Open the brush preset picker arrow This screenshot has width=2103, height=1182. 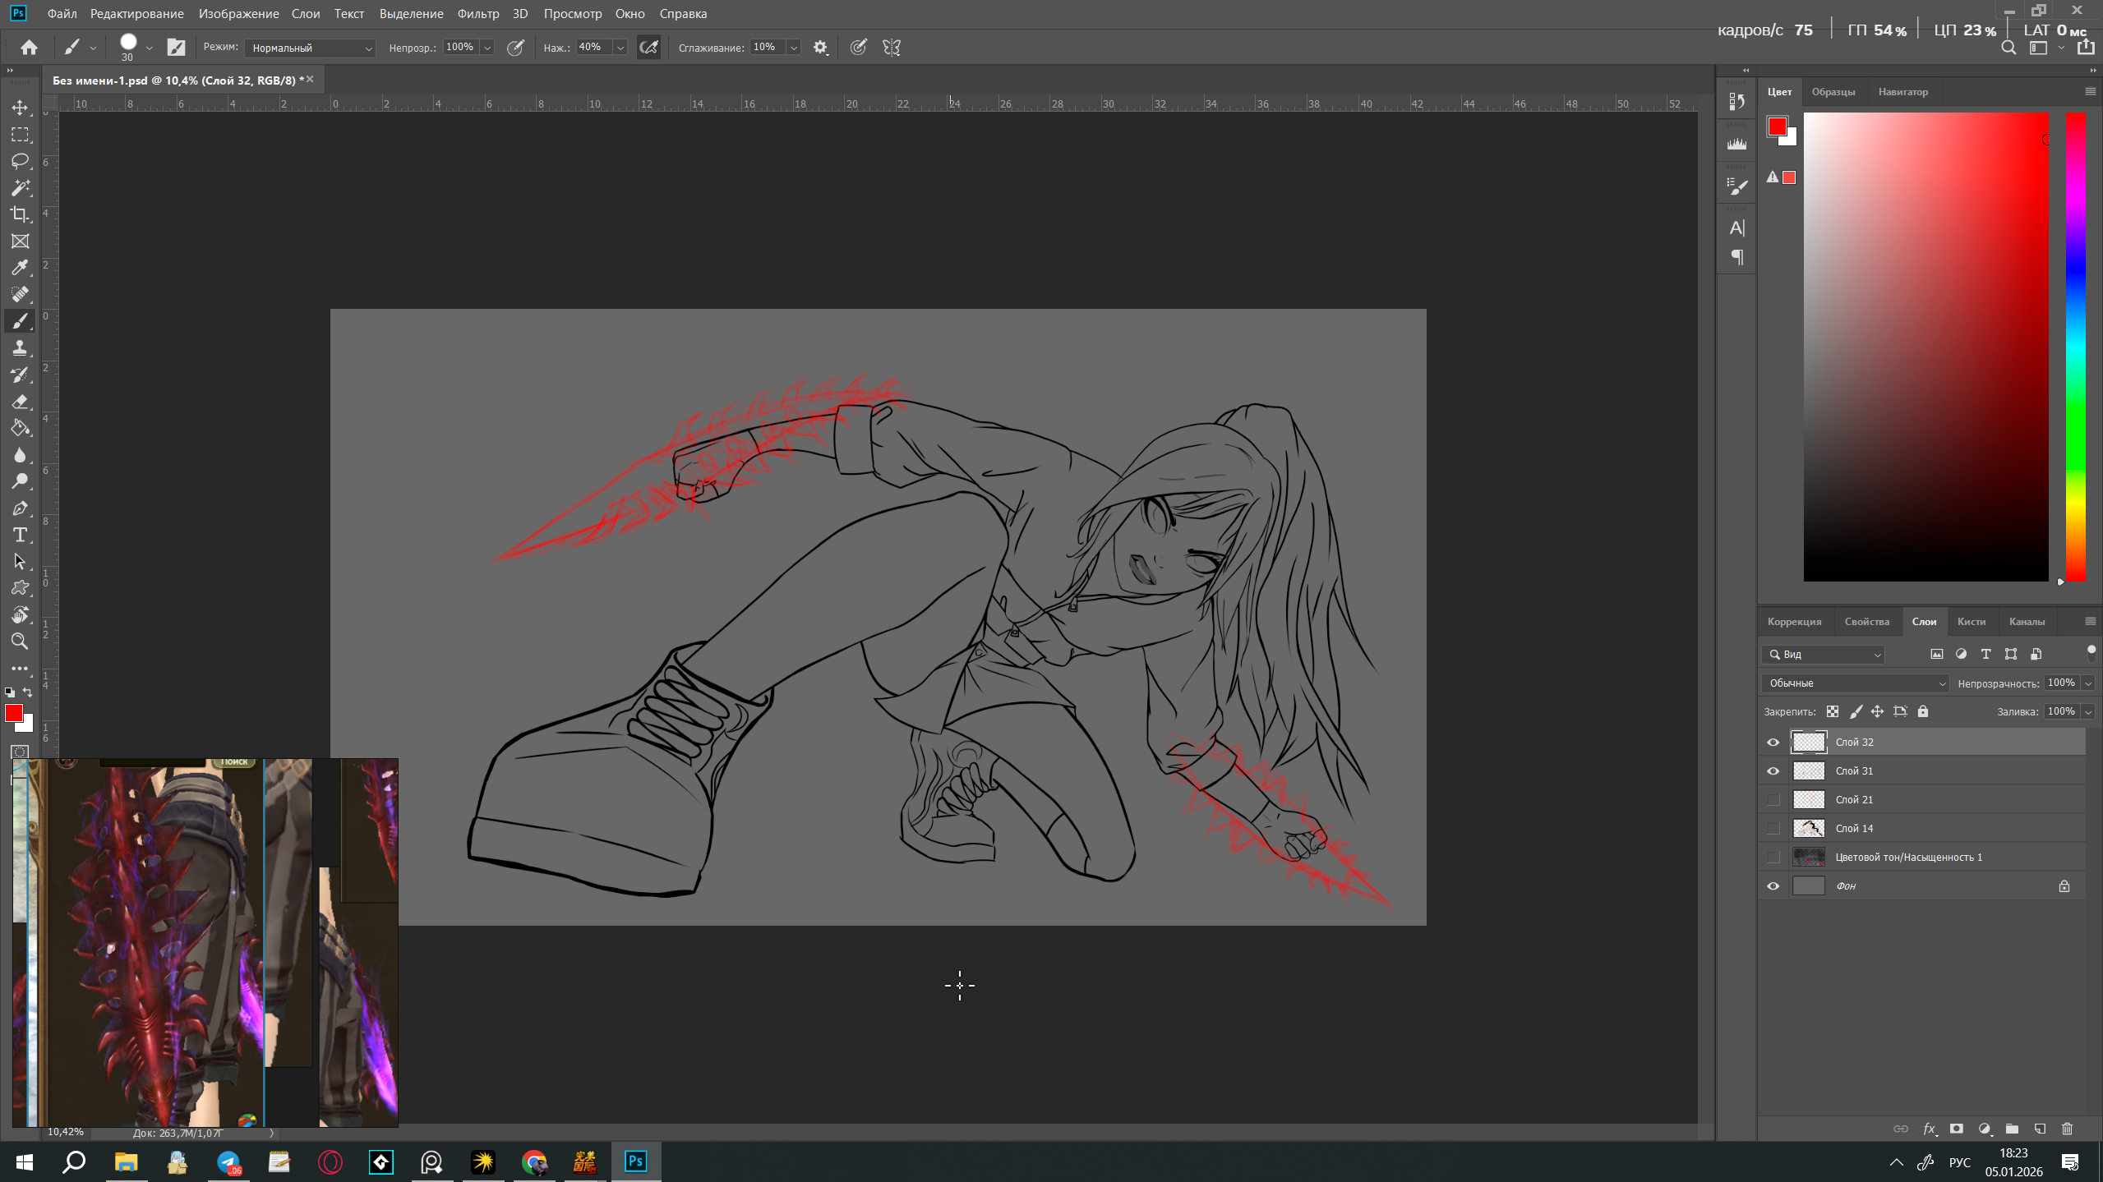click(149, 48)
